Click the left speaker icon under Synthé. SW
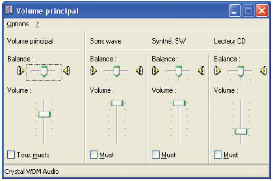 point(156,71)
